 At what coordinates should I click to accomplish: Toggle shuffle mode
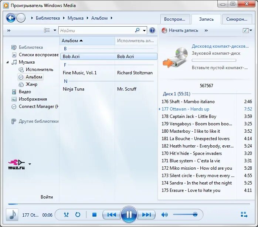[66, 215]
